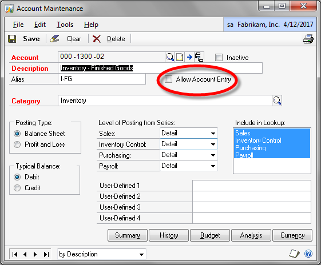Open the account lookup magnifier icon

tap(170, 57)
